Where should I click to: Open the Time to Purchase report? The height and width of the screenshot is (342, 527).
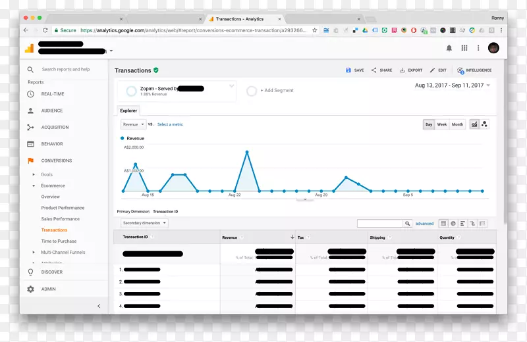coord(59,241)
